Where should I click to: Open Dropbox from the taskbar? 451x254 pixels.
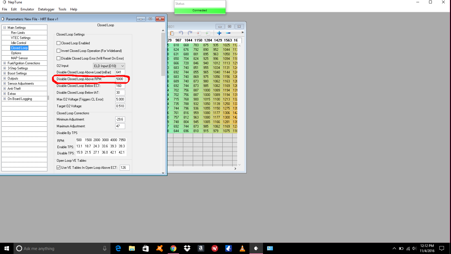[x=187, y=248]
